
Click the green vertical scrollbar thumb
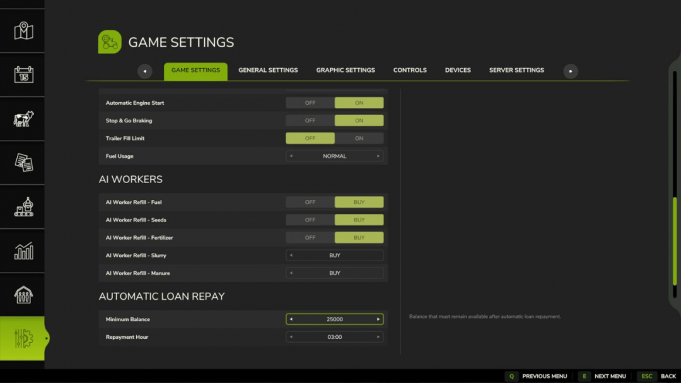click(x=675, y=241)
